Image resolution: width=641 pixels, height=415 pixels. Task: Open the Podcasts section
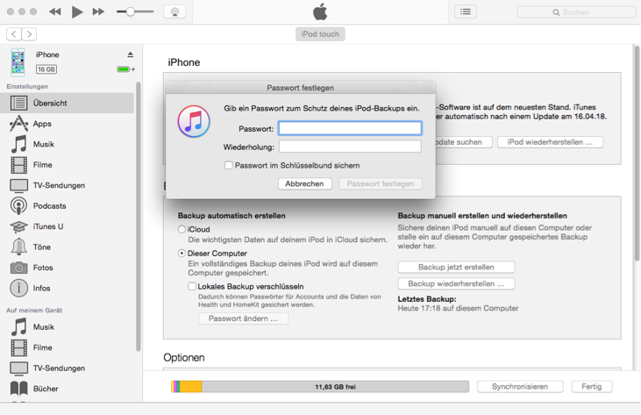coord(67,205)
